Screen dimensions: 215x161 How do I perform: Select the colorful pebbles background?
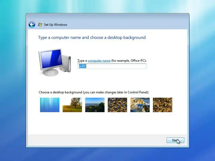(x=117, y=105)
